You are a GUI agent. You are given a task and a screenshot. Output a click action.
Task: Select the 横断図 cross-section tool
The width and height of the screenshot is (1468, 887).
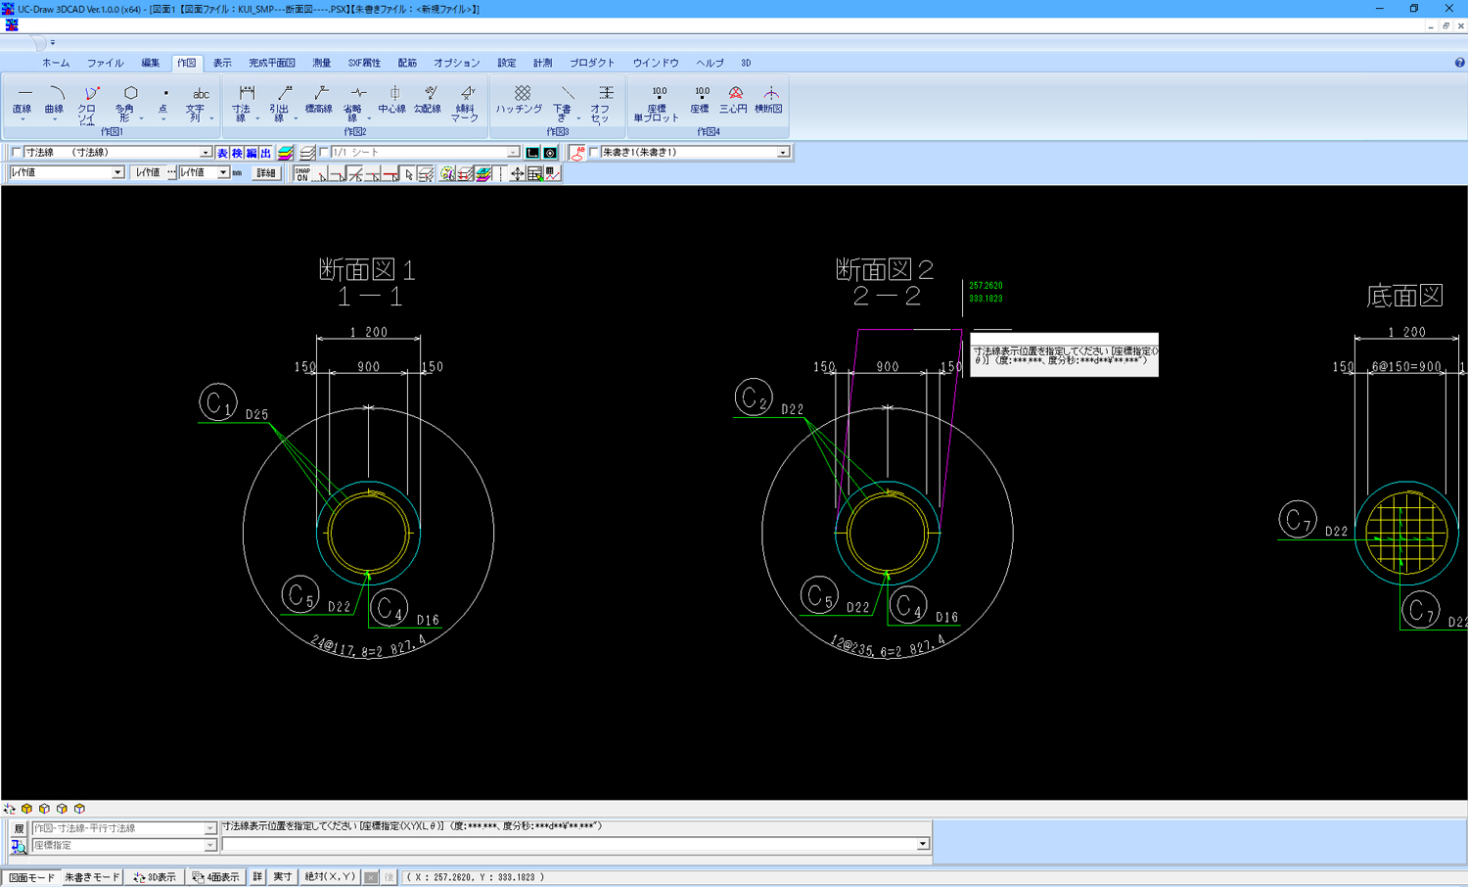[769, 99]
